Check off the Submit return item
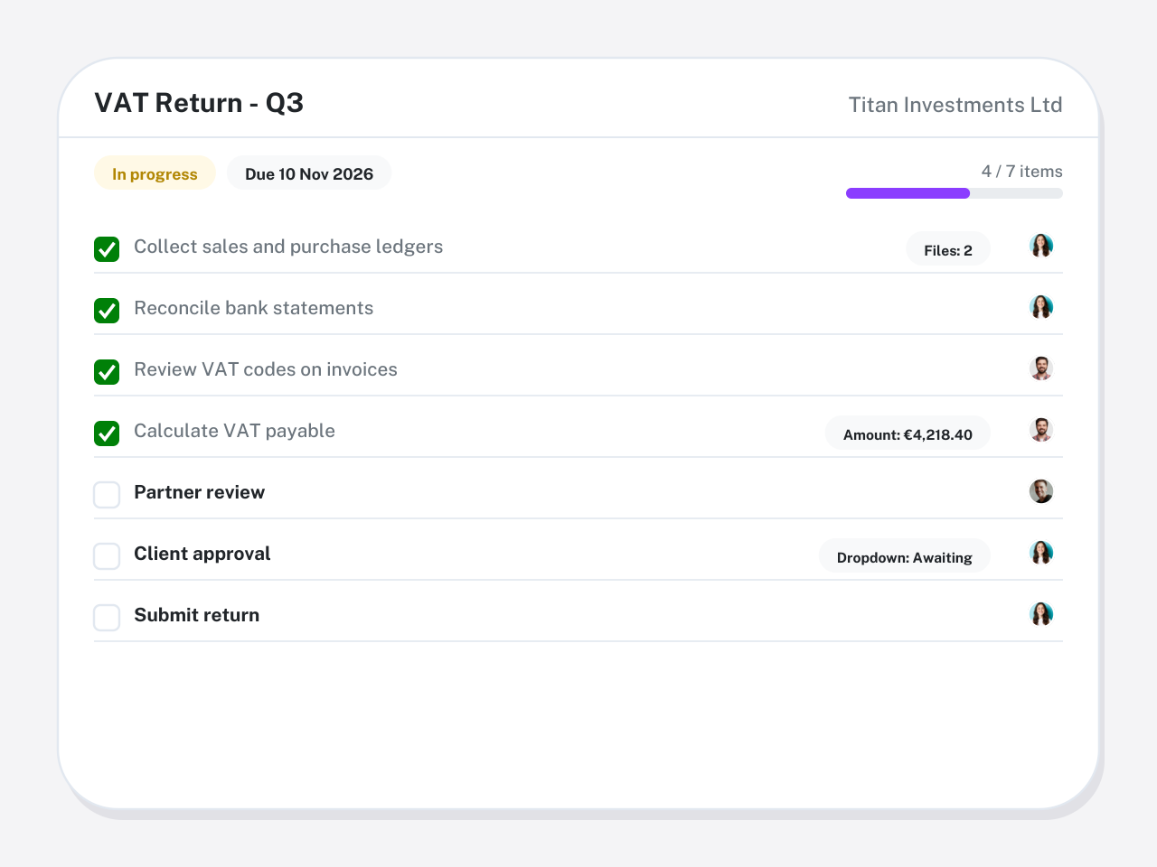Viewport: 1157px width, 867px height. (x=107, y=618)
